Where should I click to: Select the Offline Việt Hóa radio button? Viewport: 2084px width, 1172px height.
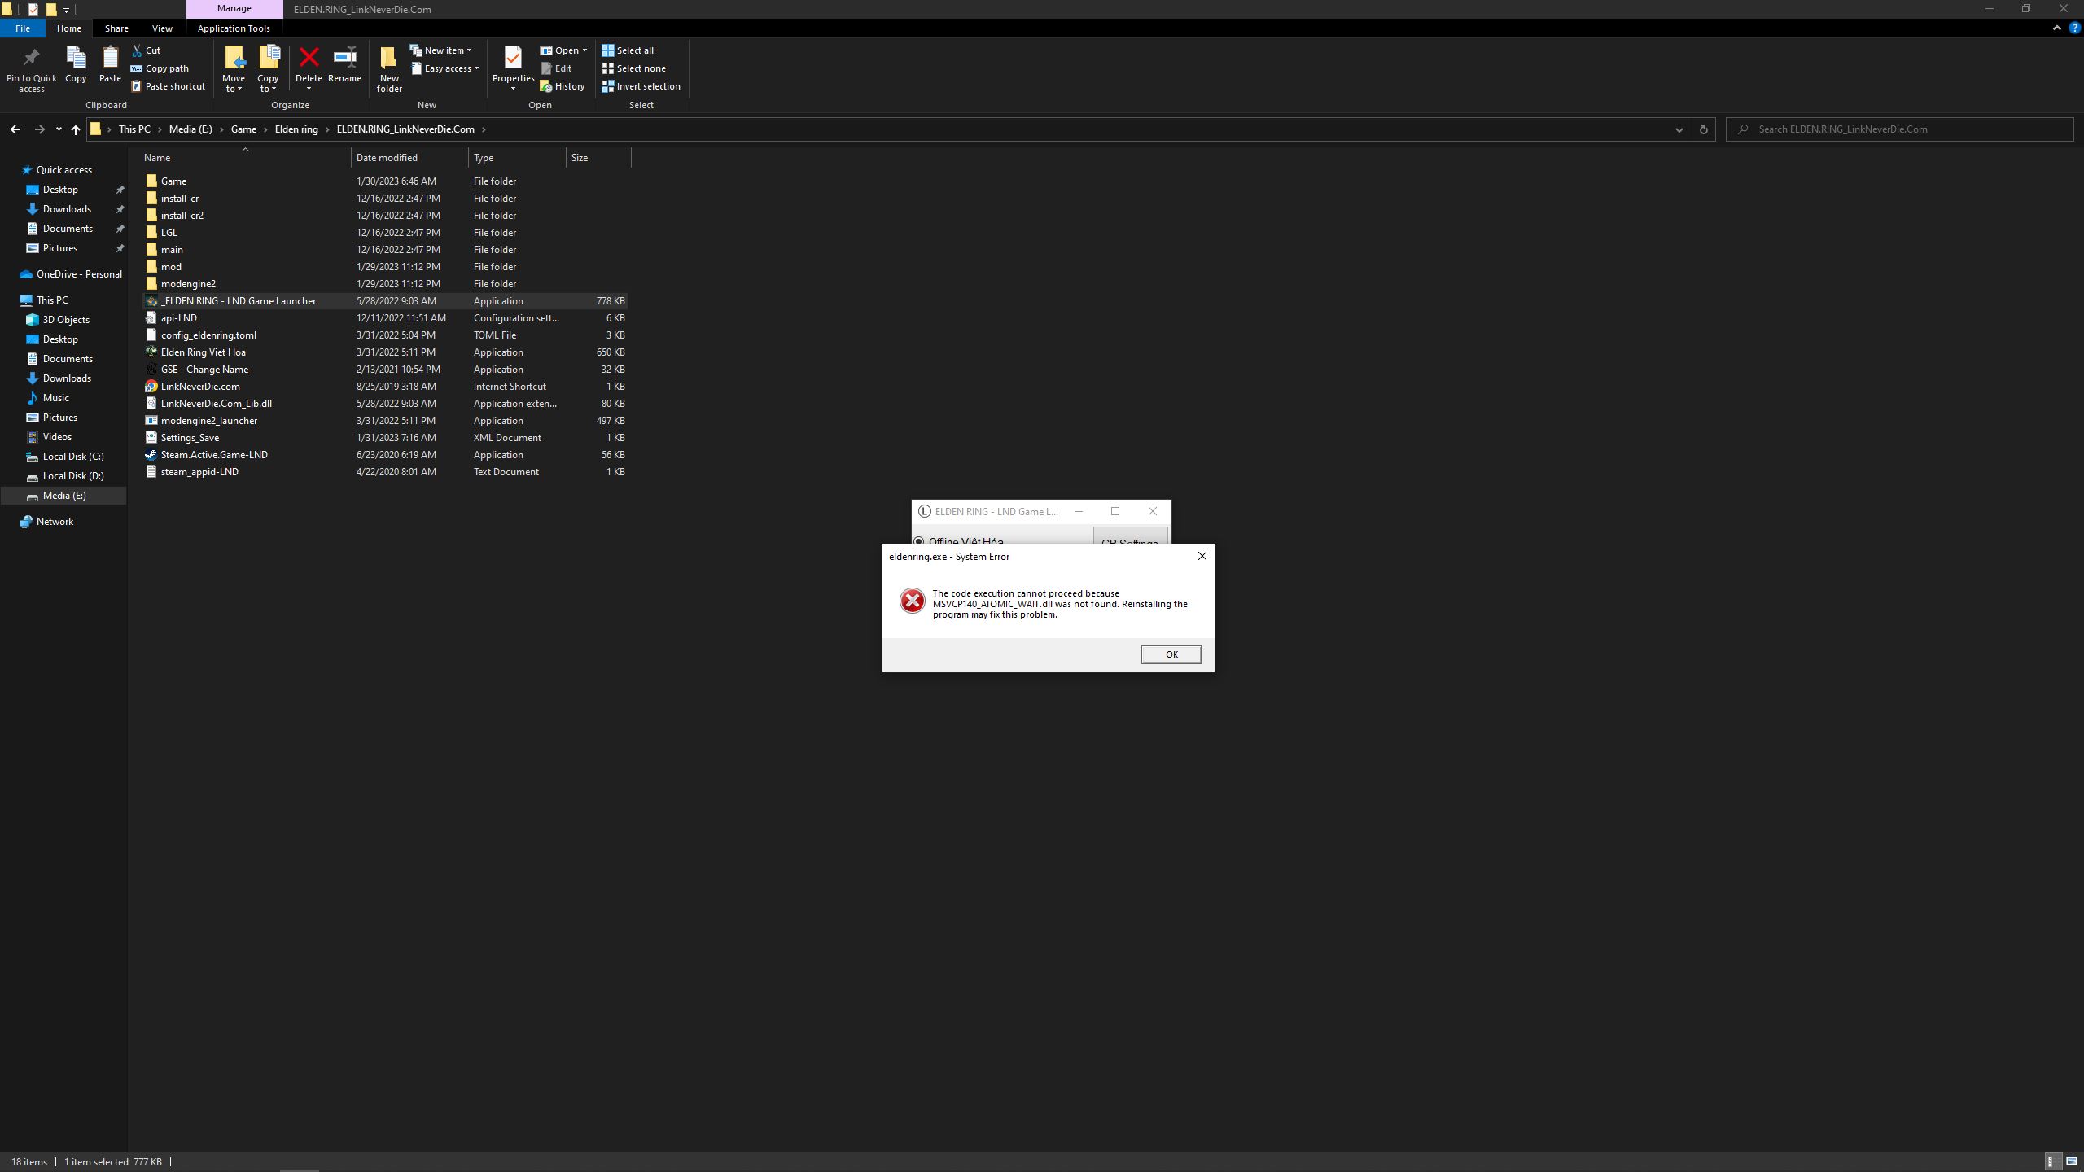(919, 541)
